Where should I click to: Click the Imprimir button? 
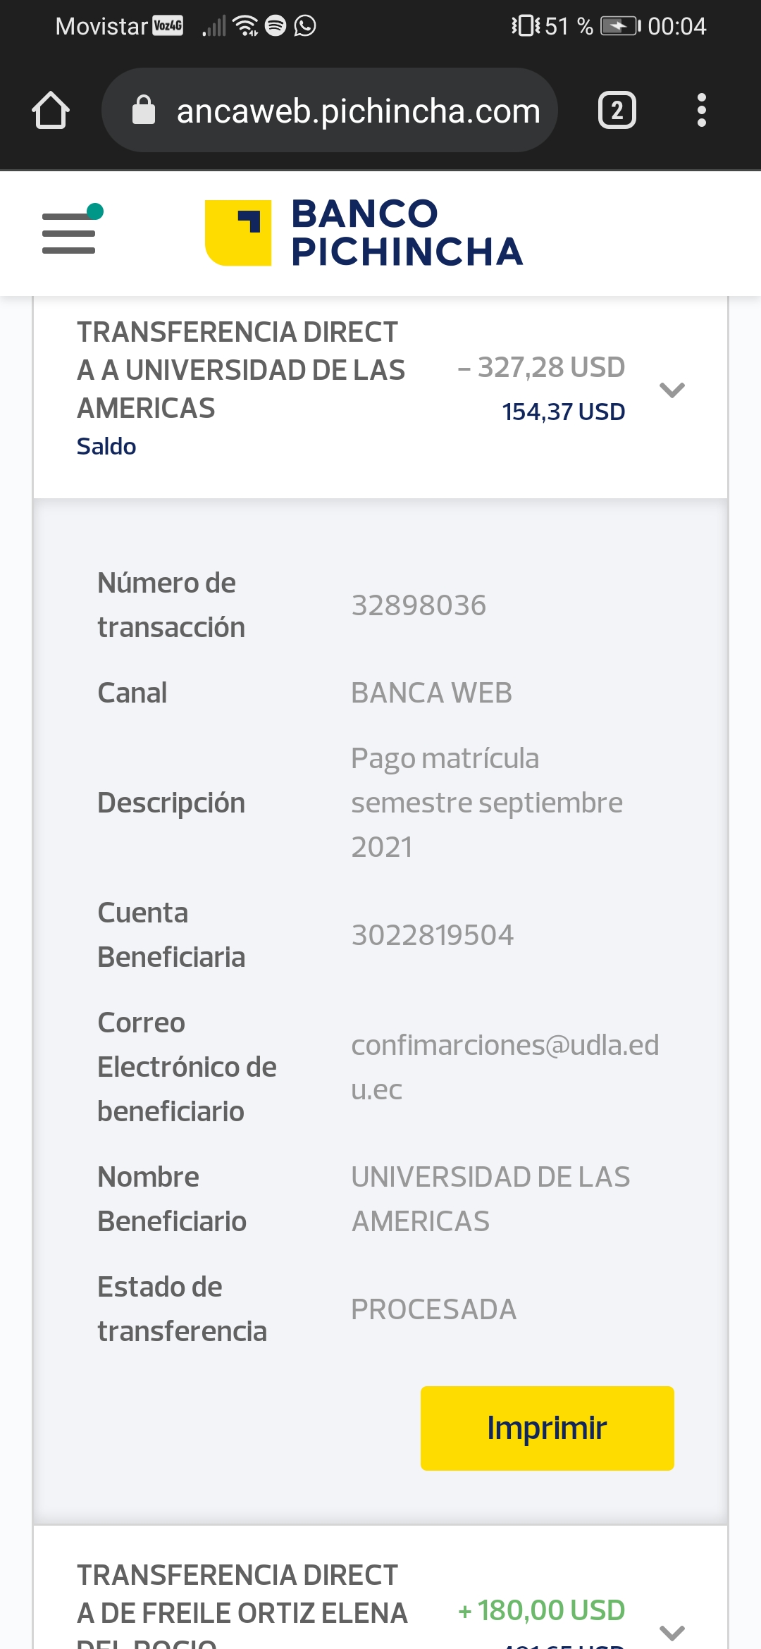547,1428
